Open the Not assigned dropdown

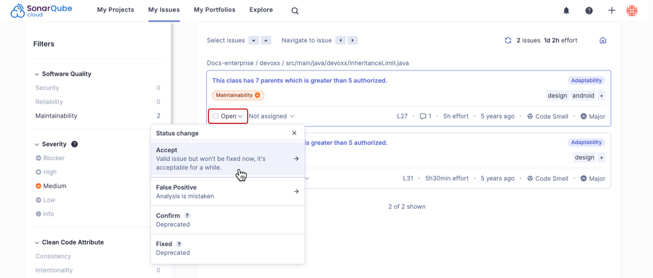(x=272, y=116)
